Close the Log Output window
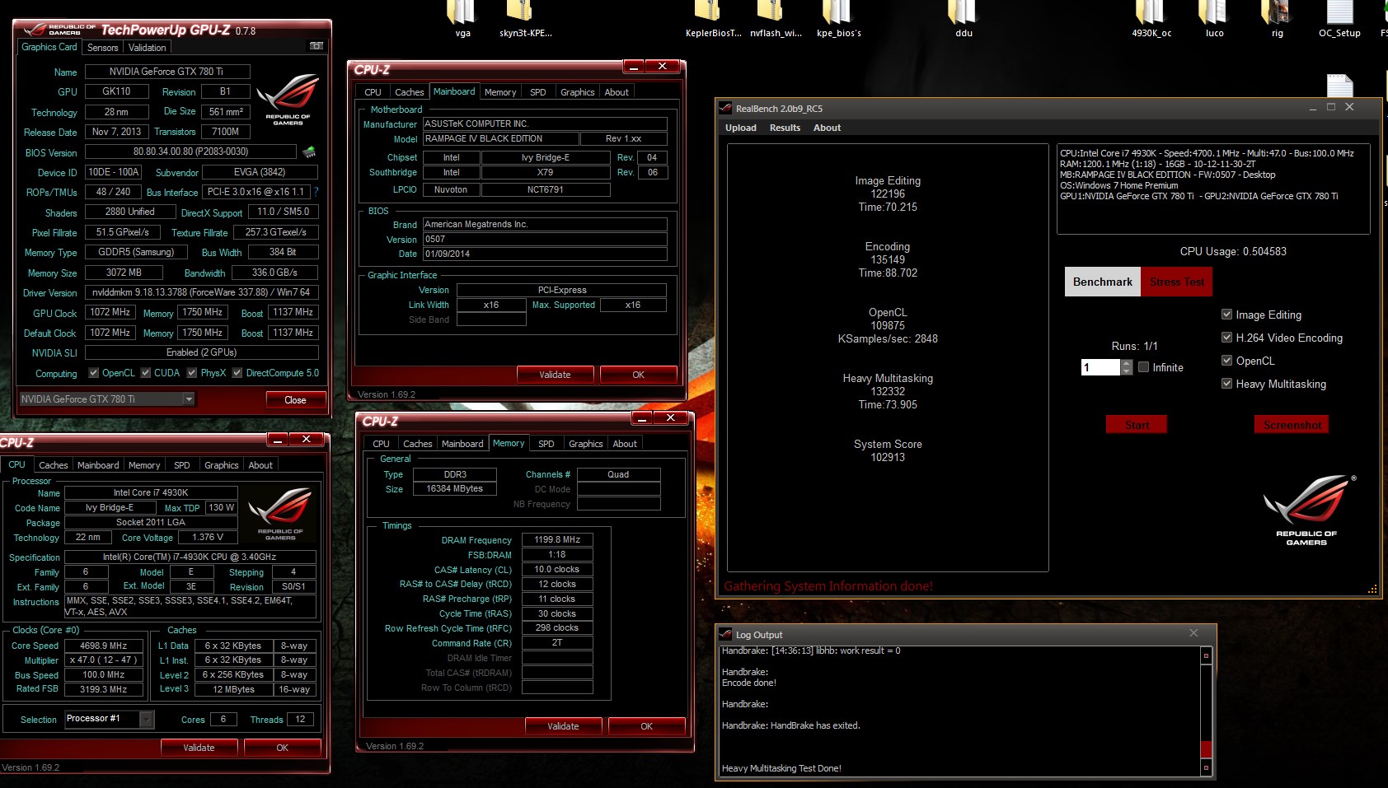This screenshot has height=788, width=1388. [x=1193, y=632]
